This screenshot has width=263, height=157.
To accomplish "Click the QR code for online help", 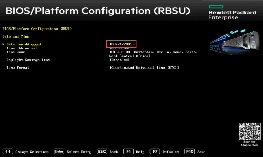I will coord(250,131).
